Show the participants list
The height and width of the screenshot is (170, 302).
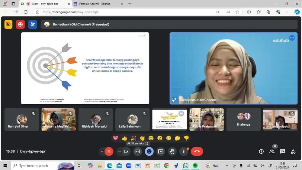[272, 152]
